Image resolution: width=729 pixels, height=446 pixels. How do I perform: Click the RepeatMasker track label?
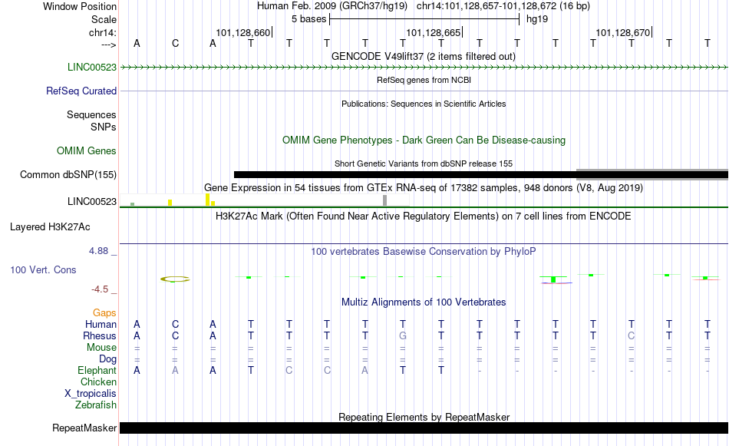click(x=84, y=428)
